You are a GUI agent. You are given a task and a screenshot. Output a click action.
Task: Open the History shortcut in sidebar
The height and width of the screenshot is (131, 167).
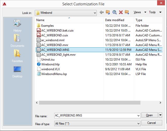click(x=17, y=25)
